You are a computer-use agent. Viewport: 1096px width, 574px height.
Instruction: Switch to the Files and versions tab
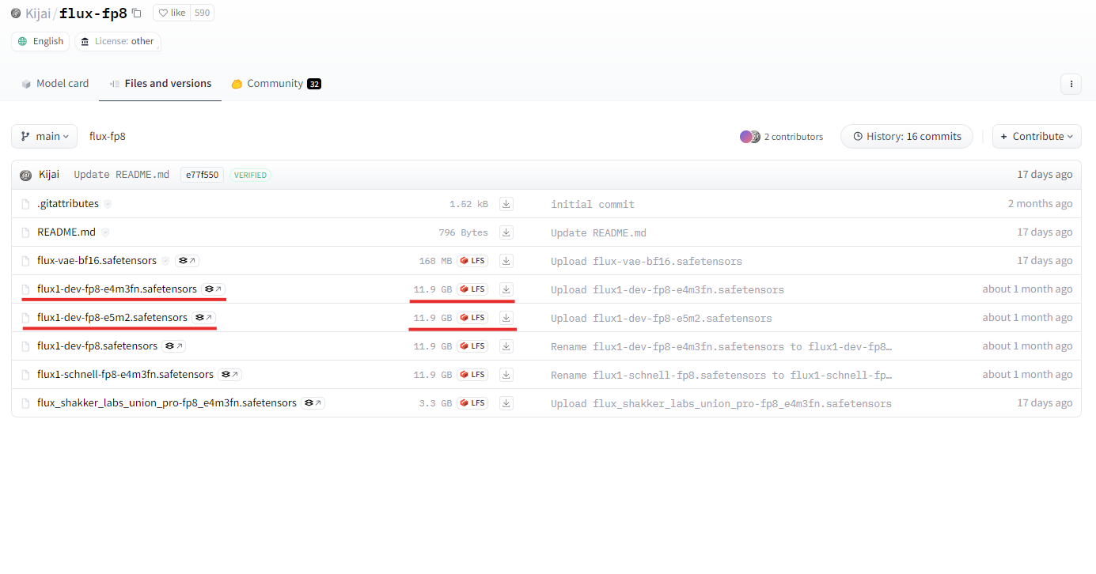[x=160, y=84]
